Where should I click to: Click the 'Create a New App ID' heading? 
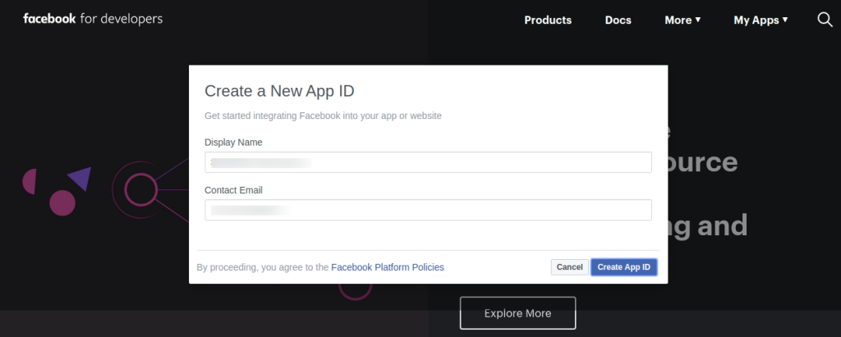click(x=279, y=91)
